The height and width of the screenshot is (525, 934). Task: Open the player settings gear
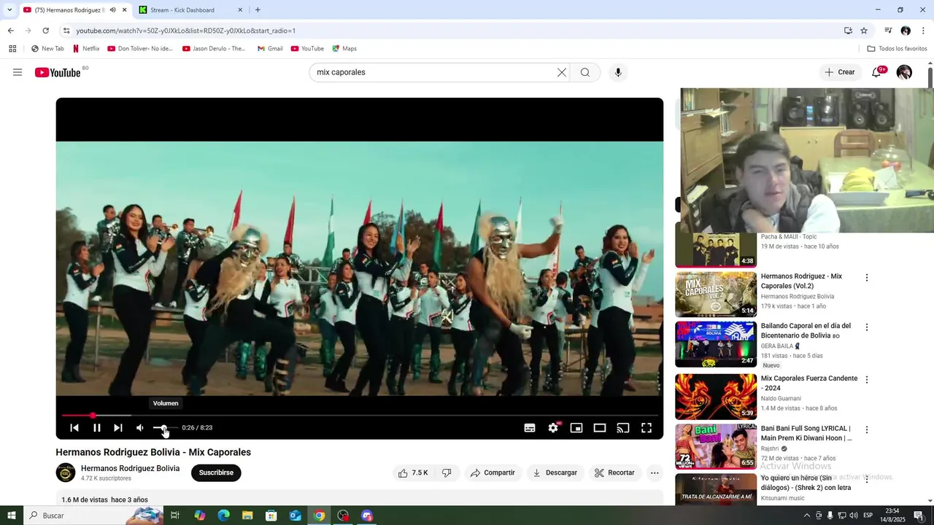pyautogui.click(x=553, y=428)
